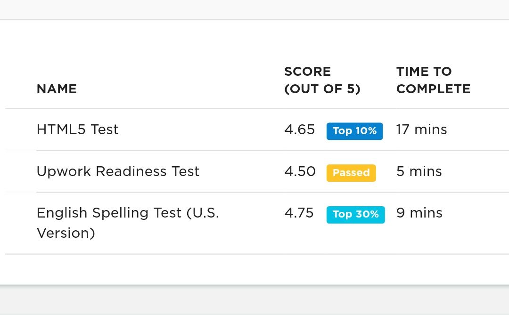Click the 5 mins duration
Viewport: 509px width, 315px height.
coord(419,171)
